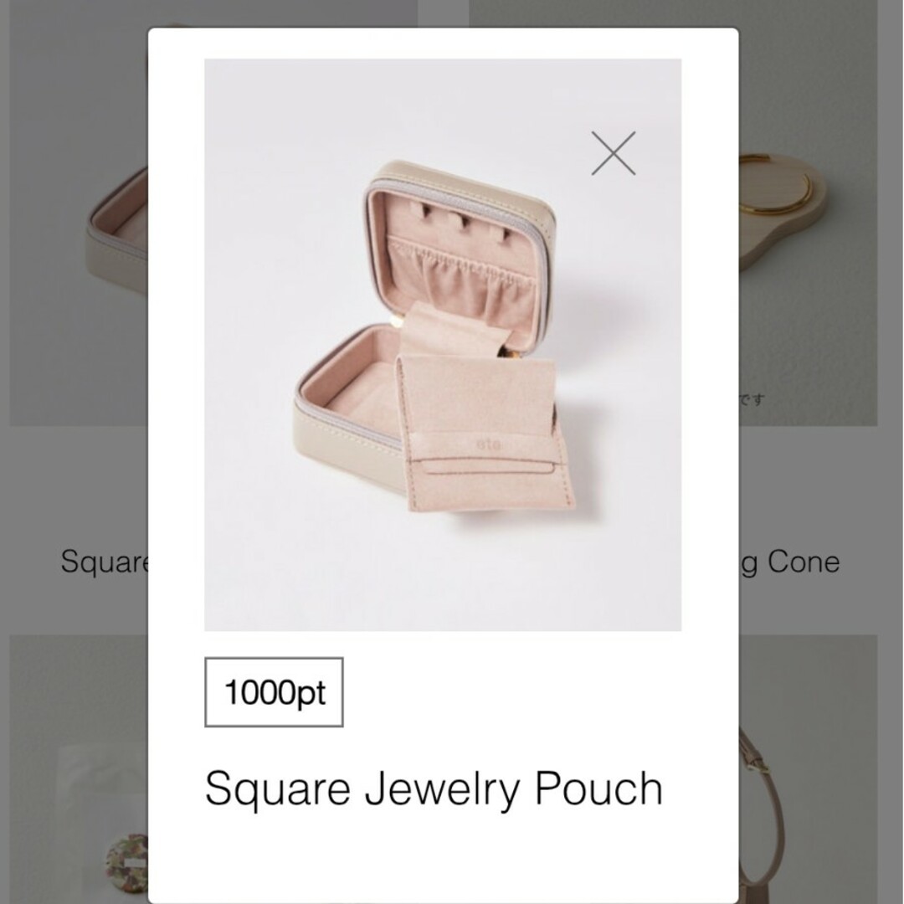
Task: Select the Square Jewelry Pouch title text
Action: coord(434,789)
